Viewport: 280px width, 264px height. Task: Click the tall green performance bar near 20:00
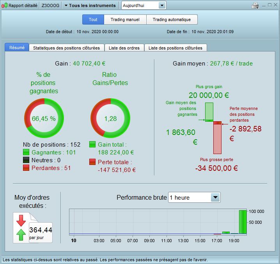pos(243,222)
